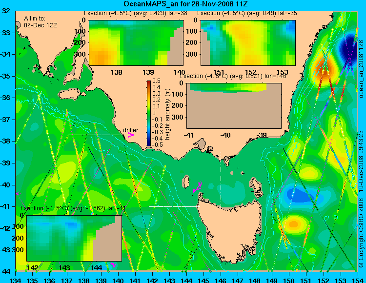
Task: Click the magenta drifter marker right of the lat=-41 inset
Action: click(113, 264)
